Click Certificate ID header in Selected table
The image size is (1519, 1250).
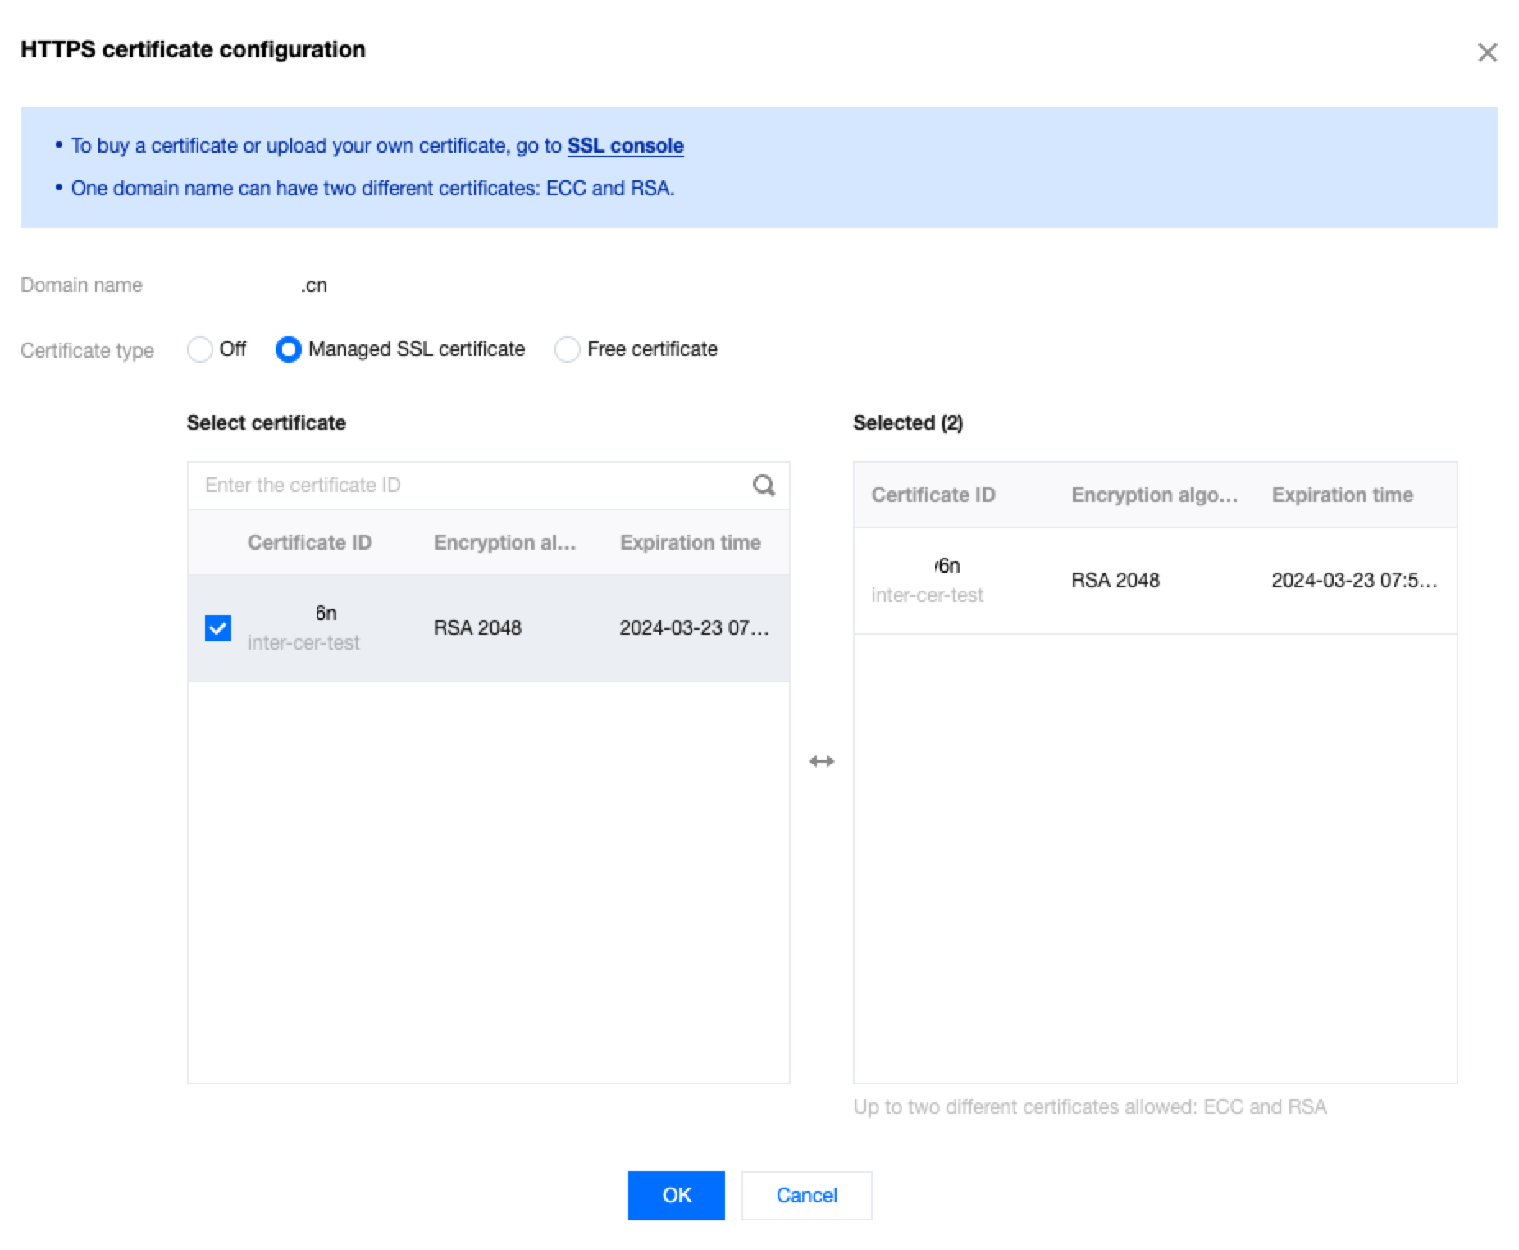click(x=933, y=495)
